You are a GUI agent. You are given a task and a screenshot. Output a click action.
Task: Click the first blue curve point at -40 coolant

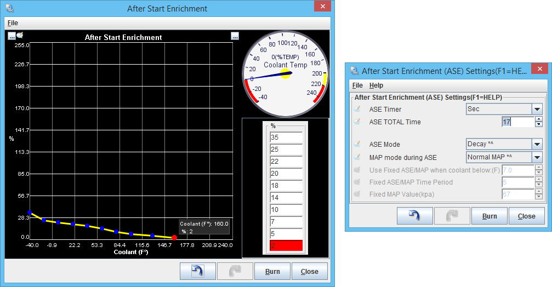pos(30,213)
